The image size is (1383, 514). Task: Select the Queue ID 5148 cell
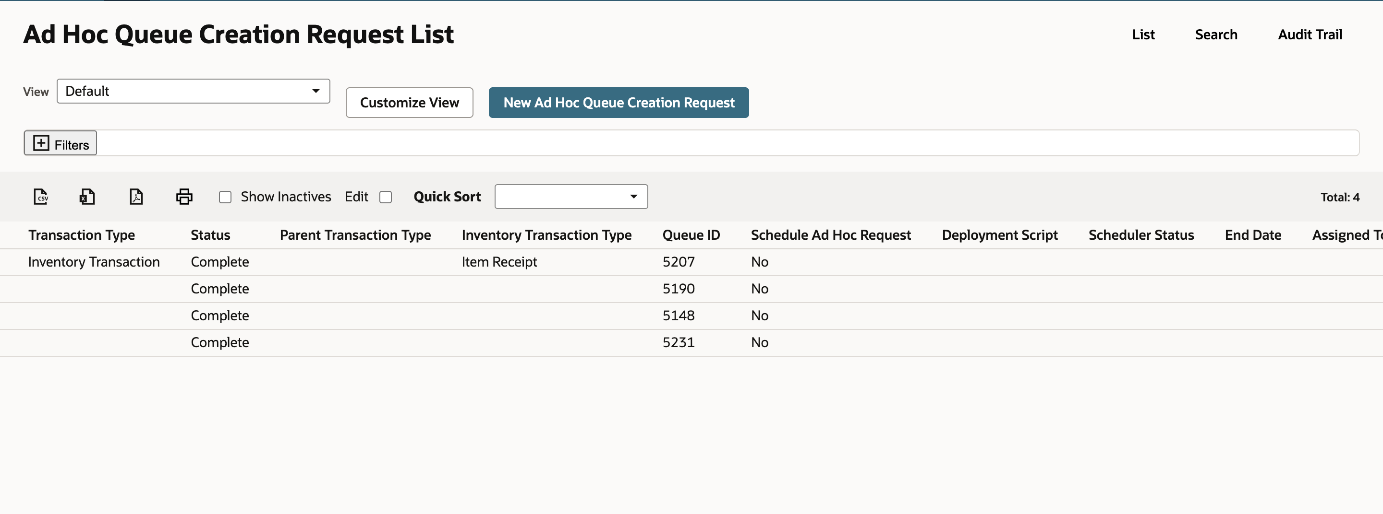[x=679, y=315]
